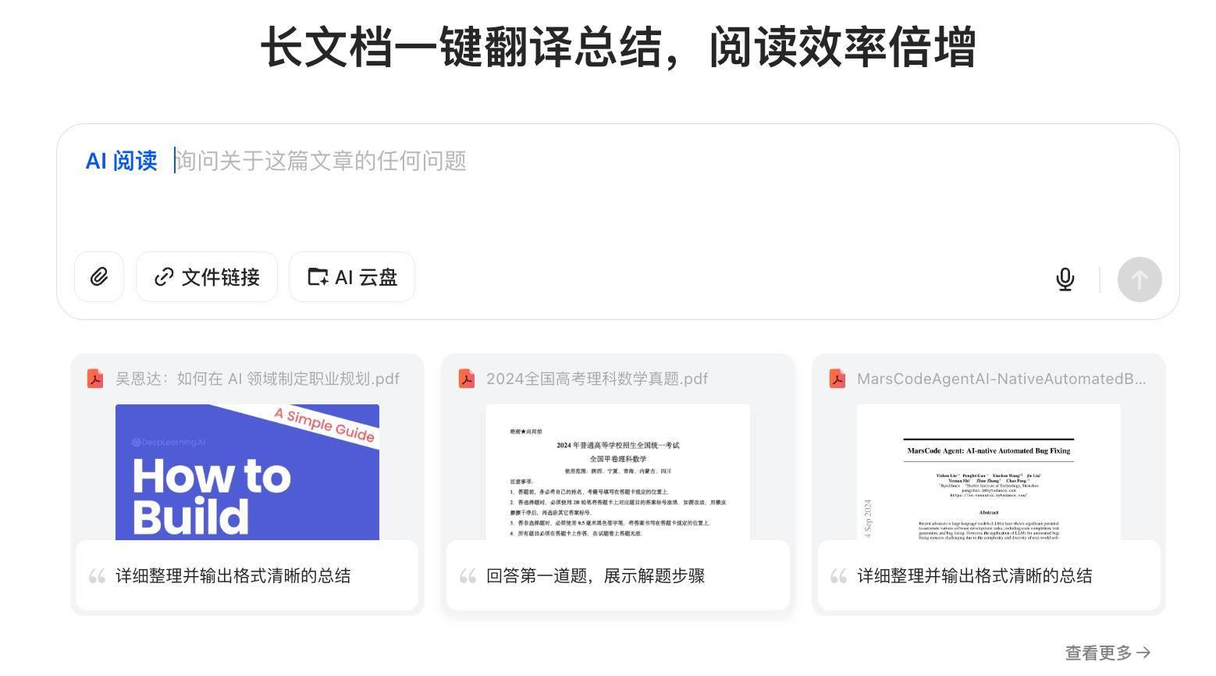1216x676 pixels.
Task: Click the paperclip attach file icon
Action: click(99, 277)
